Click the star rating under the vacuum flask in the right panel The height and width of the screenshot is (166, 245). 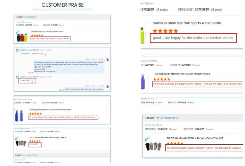(162, 79)
